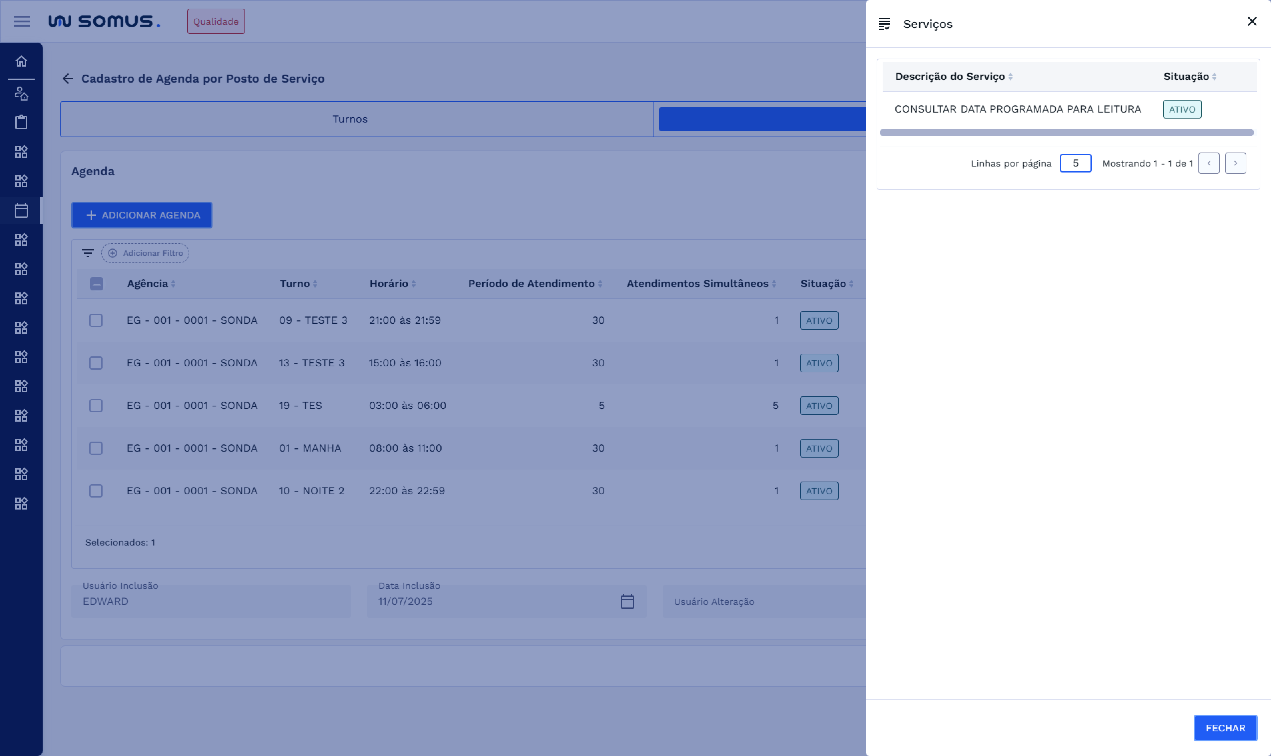Open the calendar agenda sidebar icon

(21, 210)
